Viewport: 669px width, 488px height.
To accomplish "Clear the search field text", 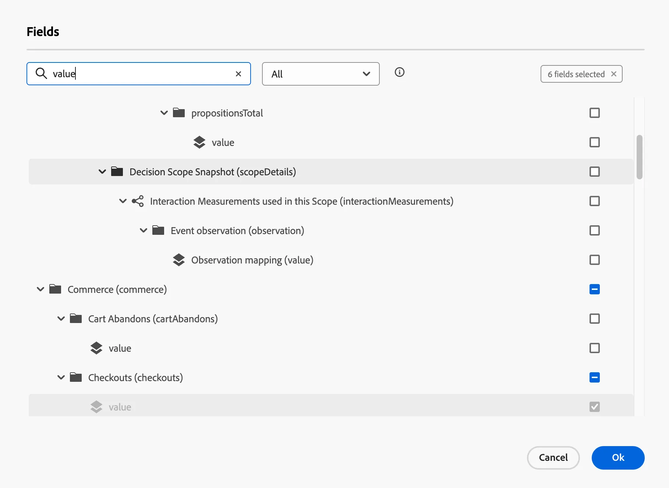I will pyautogui.click(x=238, y=74).
